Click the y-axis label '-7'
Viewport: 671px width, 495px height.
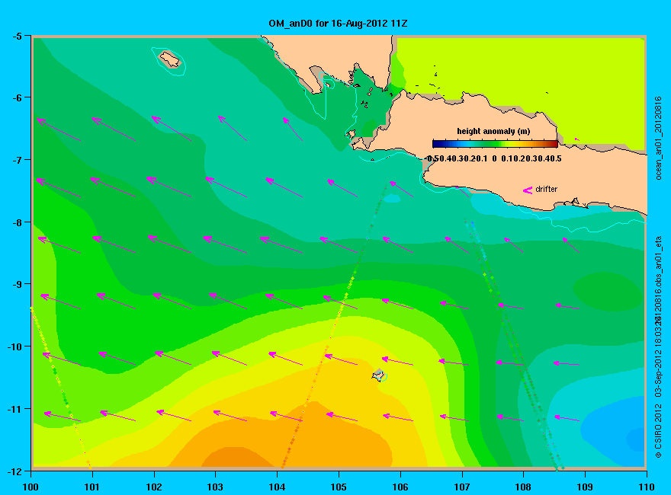click(x=17, y=160)
